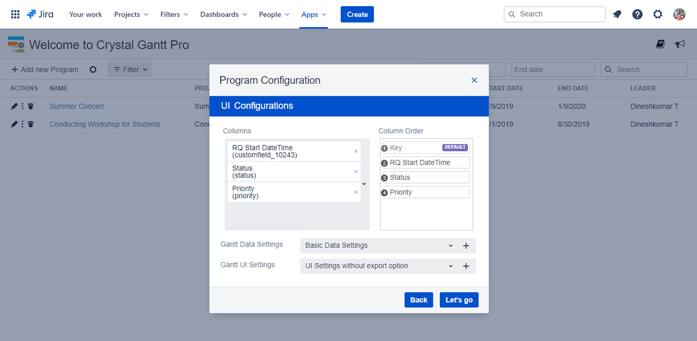
Task: Click the programs Search field
Action: (x=644, y=70)
